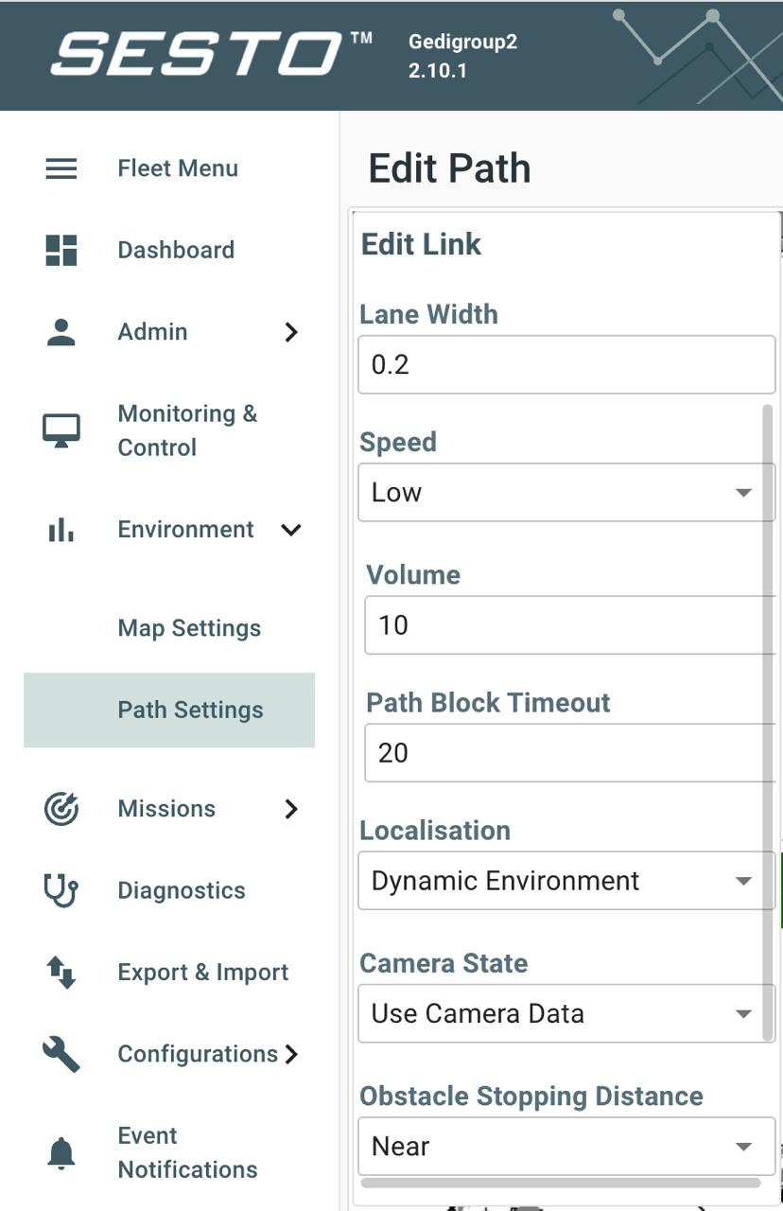Open the Dashboard grid icon
783x1211 pixels.
click(61, 250)
